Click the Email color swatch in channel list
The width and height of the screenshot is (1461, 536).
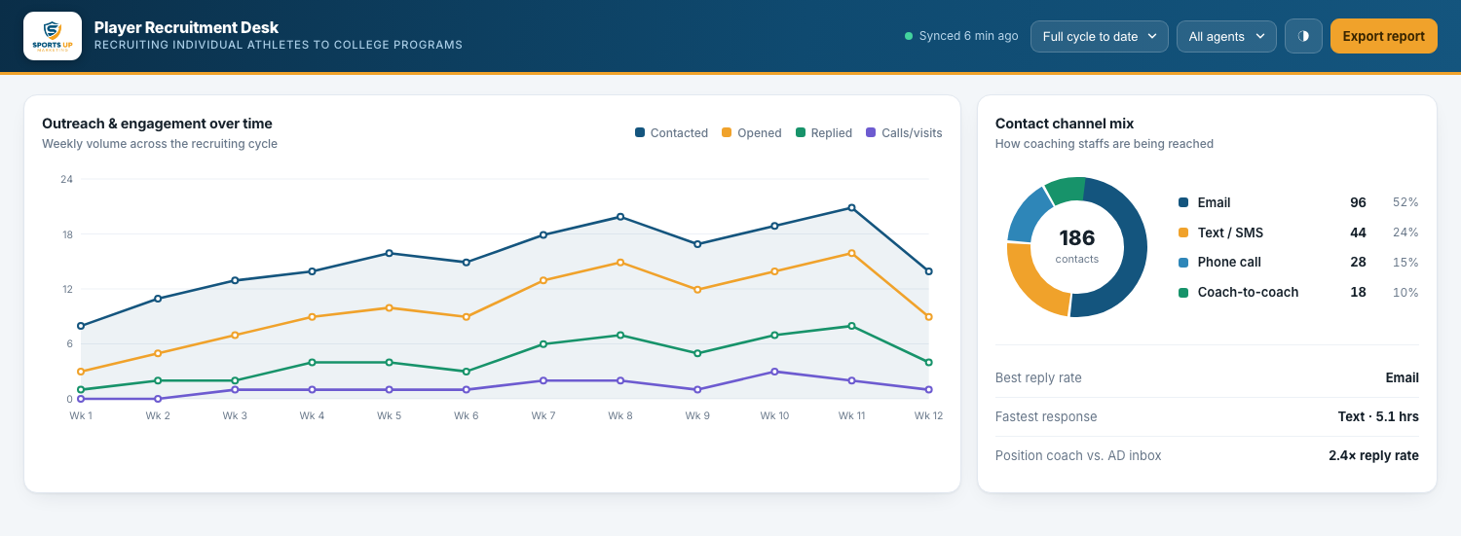(x=1183, y=203)
